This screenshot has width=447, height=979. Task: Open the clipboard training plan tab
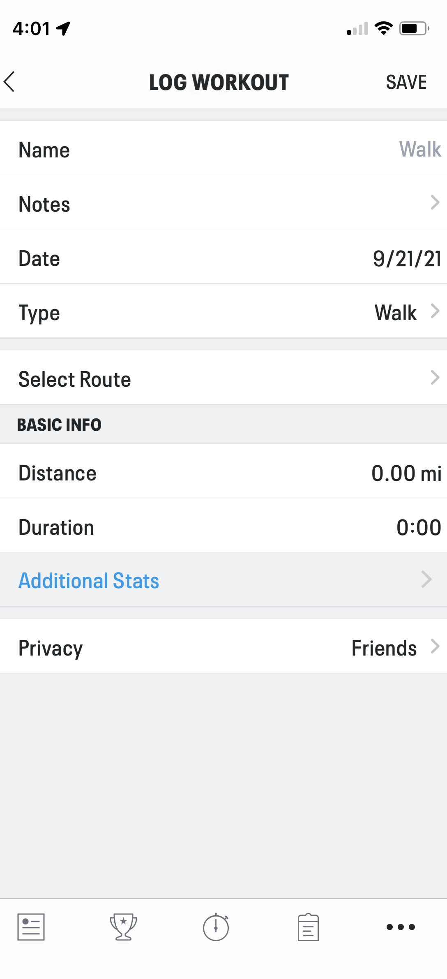pos(308,927)
